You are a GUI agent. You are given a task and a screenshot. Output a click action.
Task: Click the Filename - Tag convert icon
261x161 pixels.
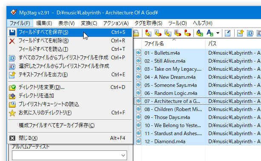point(158,33)
